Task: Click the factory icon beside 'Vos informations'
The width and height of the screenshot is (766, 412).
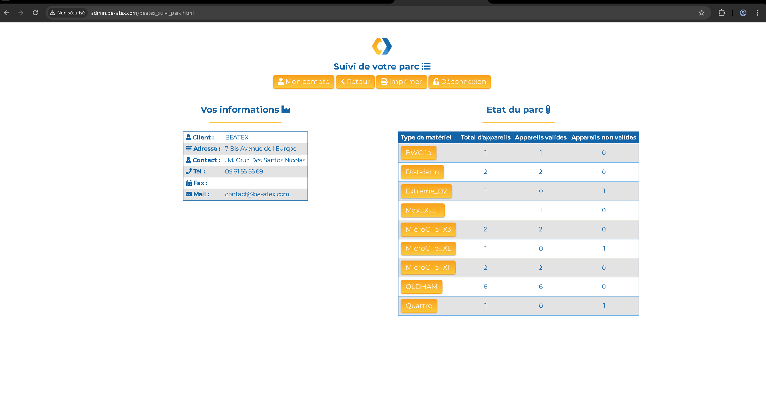Action: 286,109
